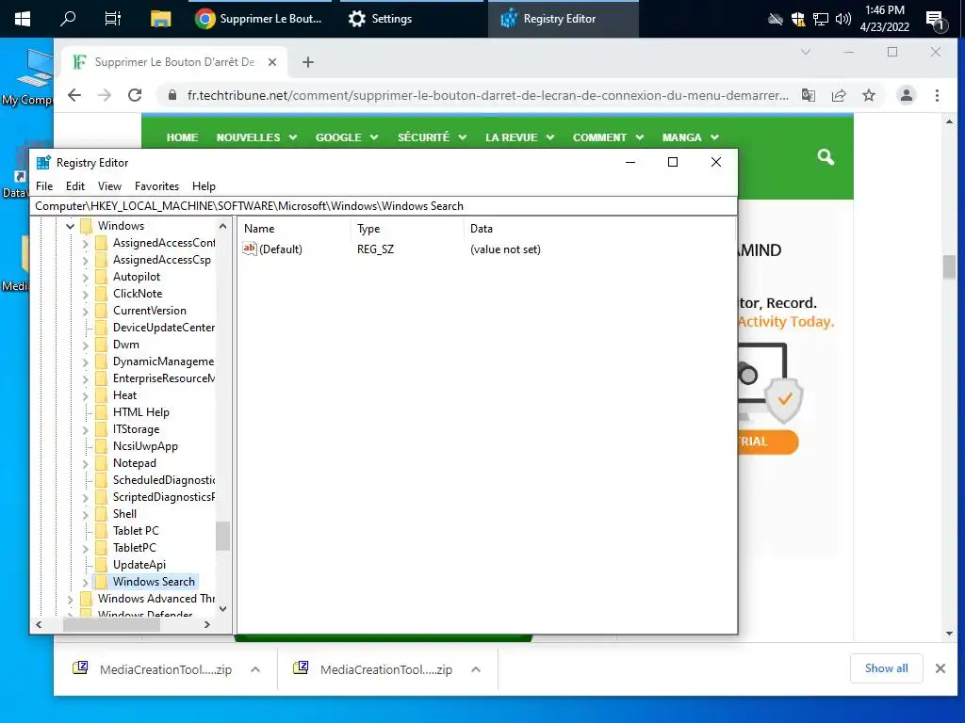Click the (Default) value ab icon
Screen dimensions: 965x723
[x=249, y=249]
